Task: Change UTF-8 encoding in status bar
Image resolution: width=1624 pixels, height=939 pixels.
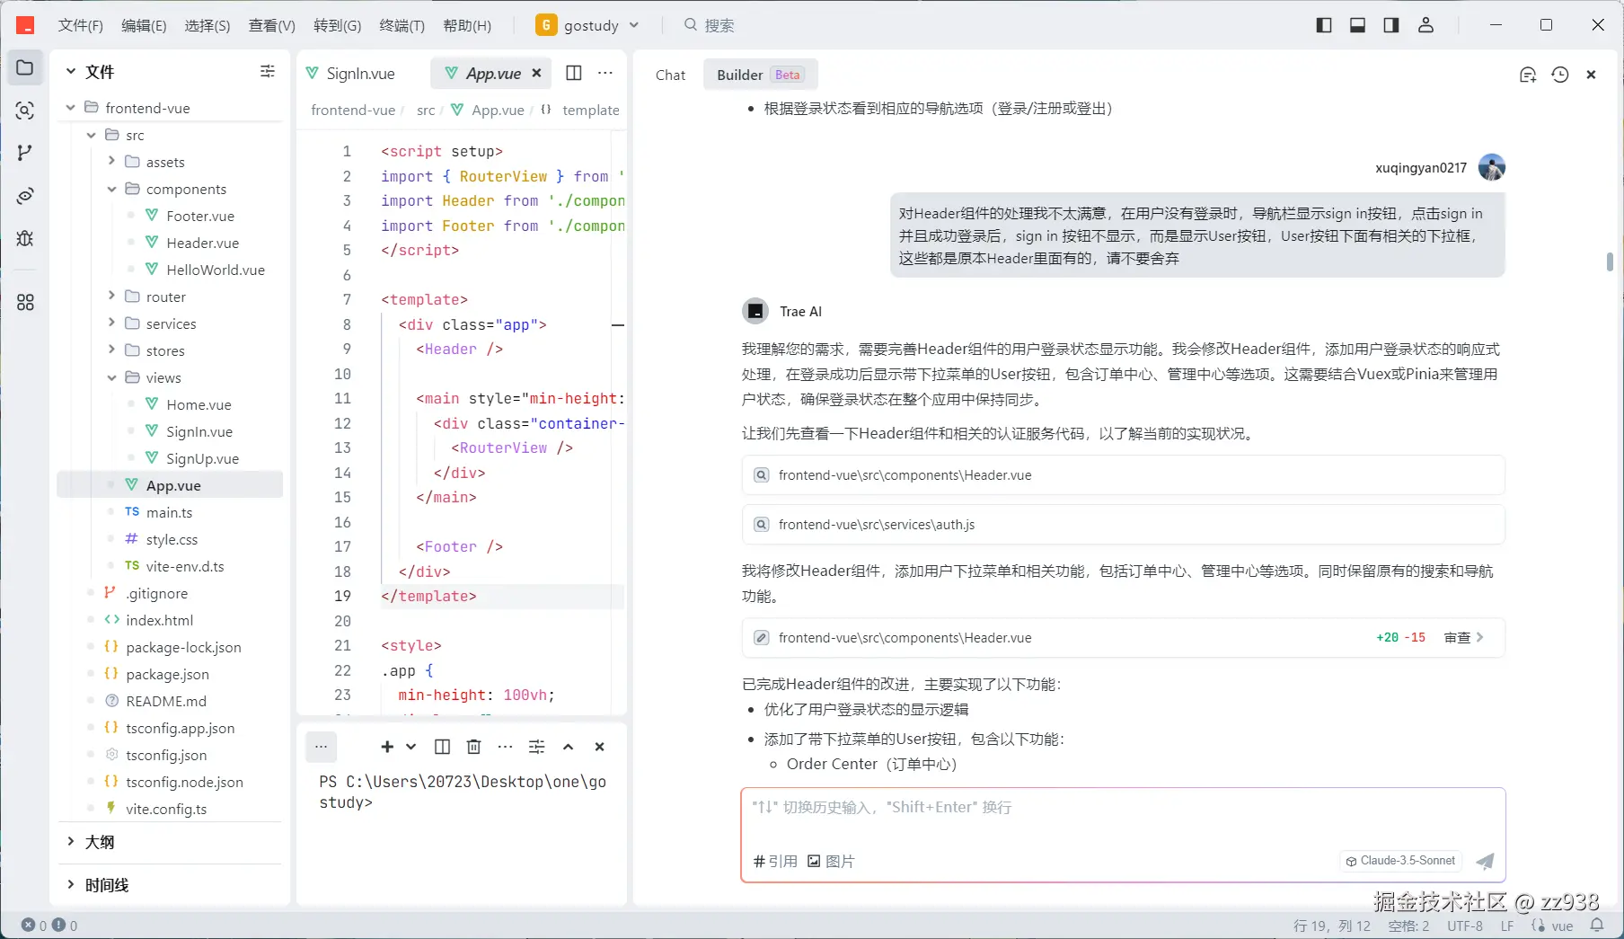Action: pos(1465,926)
